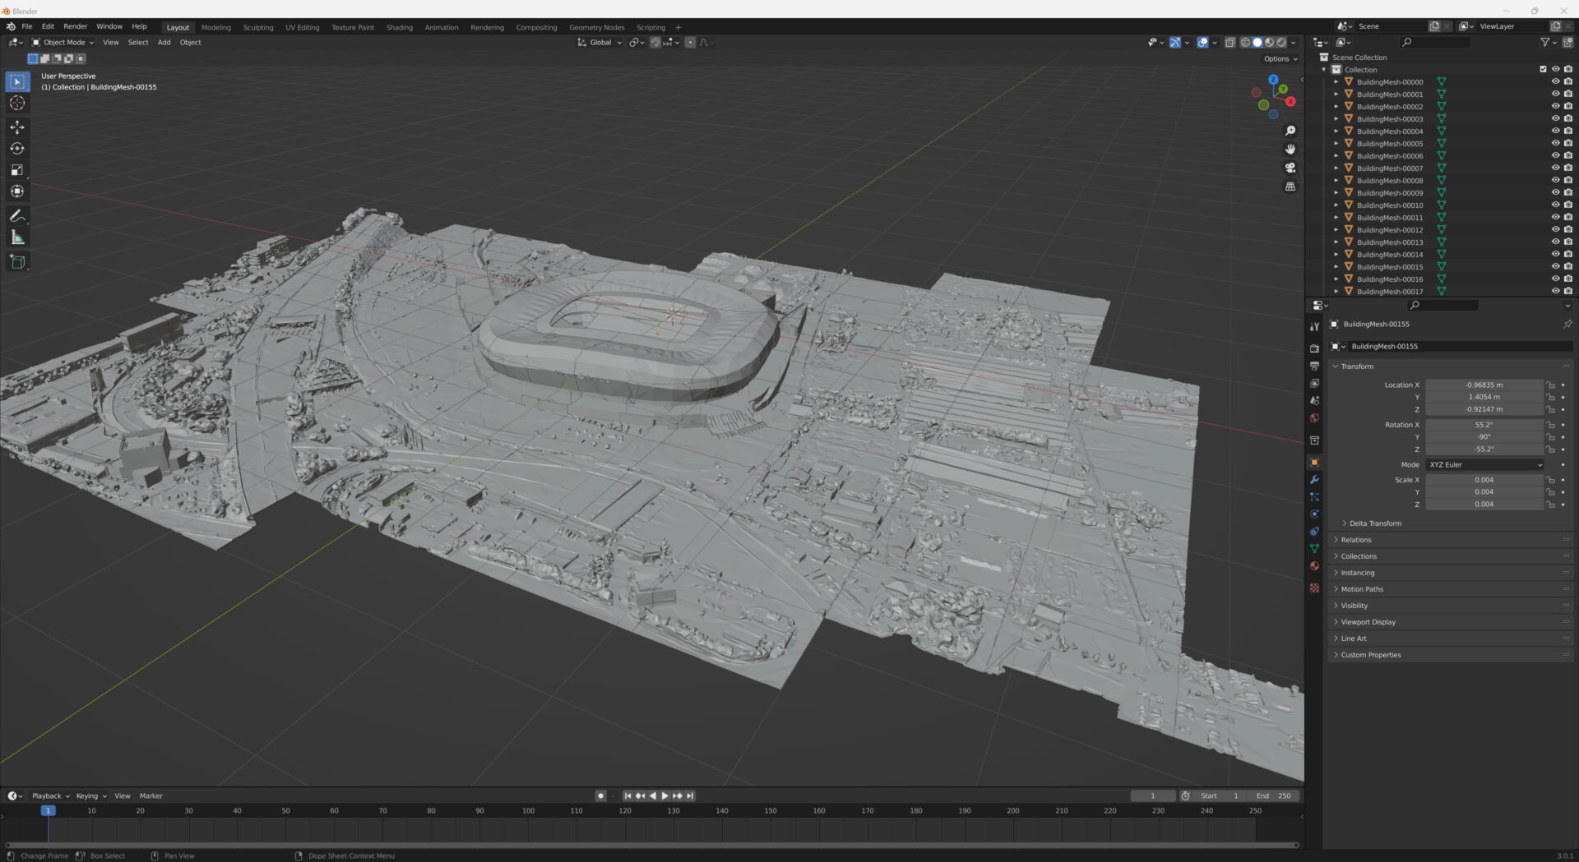
Task: Activate the Rotate tool
Action: (x=16, y=149)
